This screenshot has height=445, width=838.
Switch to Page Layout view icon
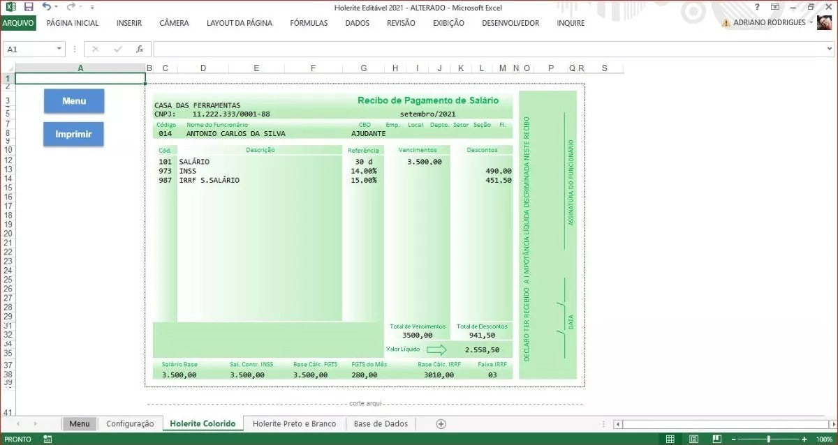693,438
